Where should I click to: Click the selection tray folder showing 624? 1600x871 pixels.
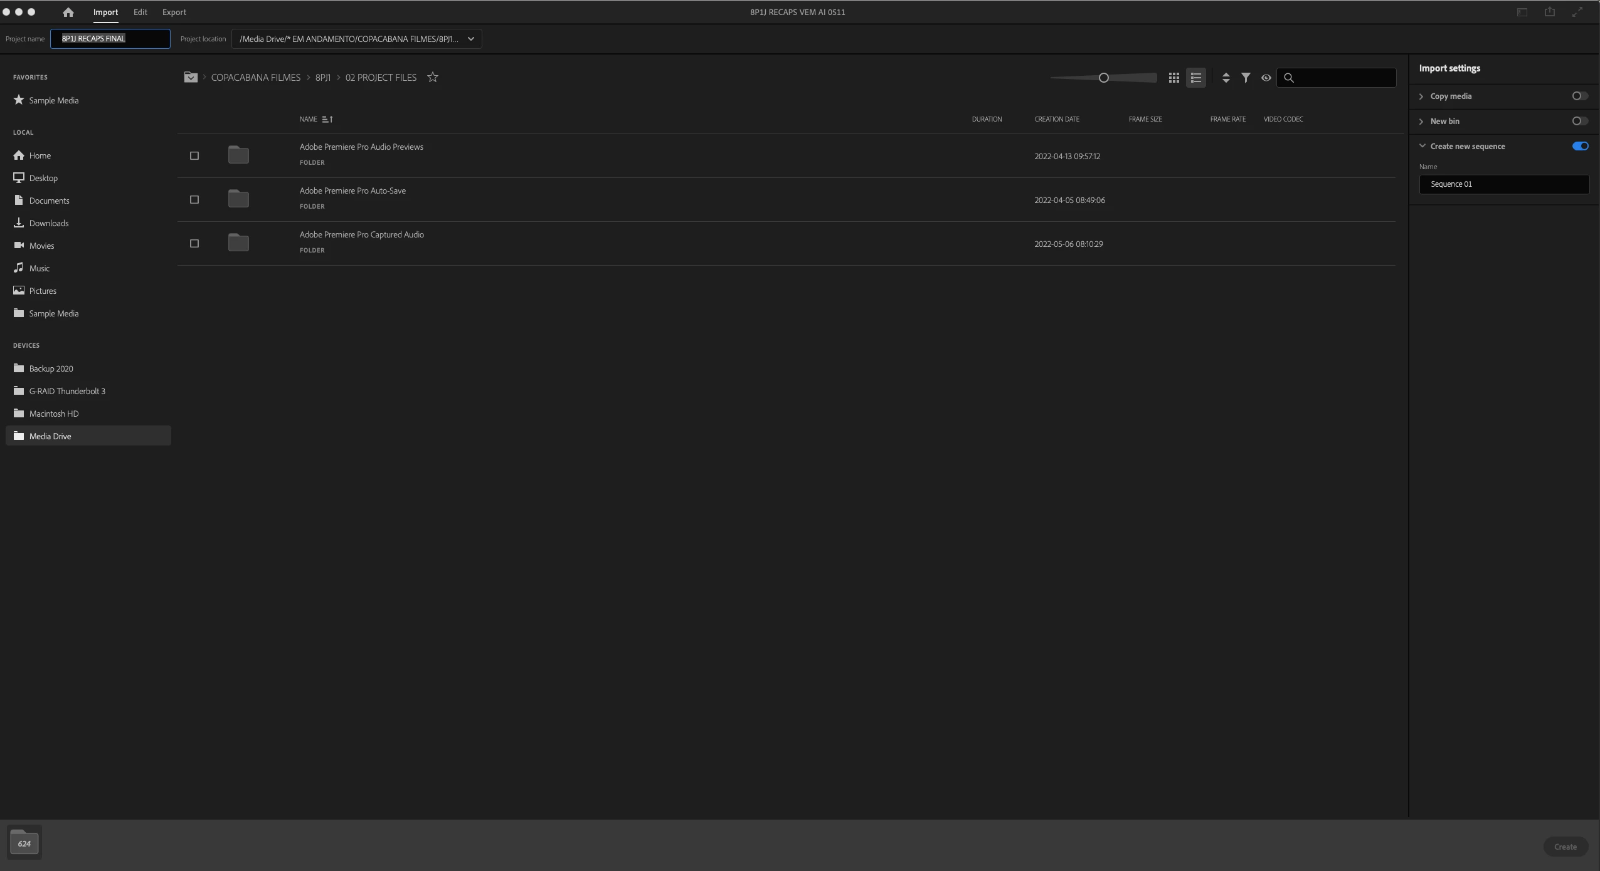click(24, 842)
